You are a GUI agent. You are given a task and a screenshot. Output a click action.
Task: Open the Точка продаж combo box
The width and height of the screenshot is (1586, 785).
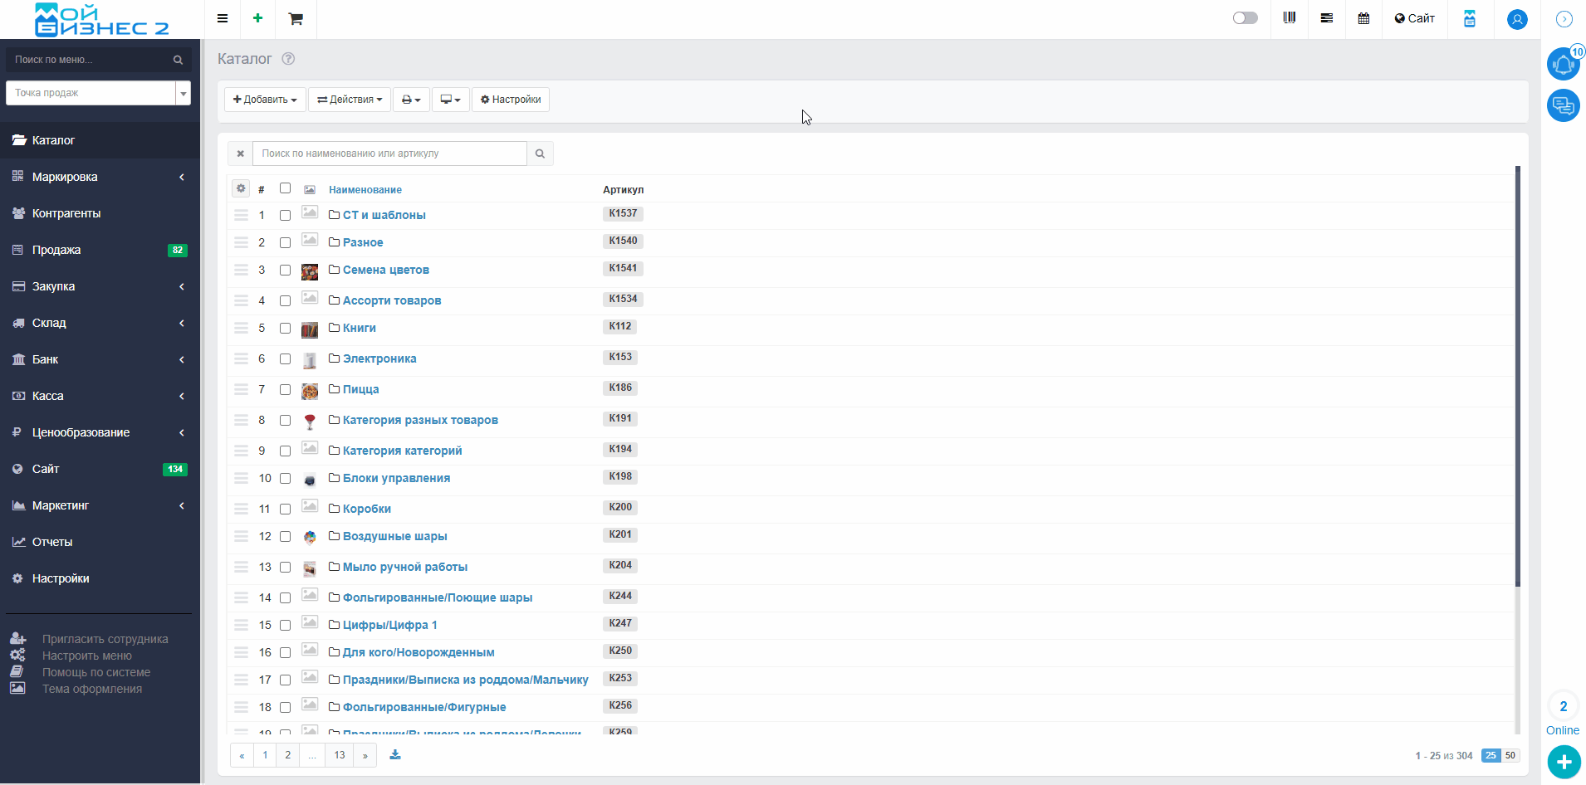coord(98,93)
